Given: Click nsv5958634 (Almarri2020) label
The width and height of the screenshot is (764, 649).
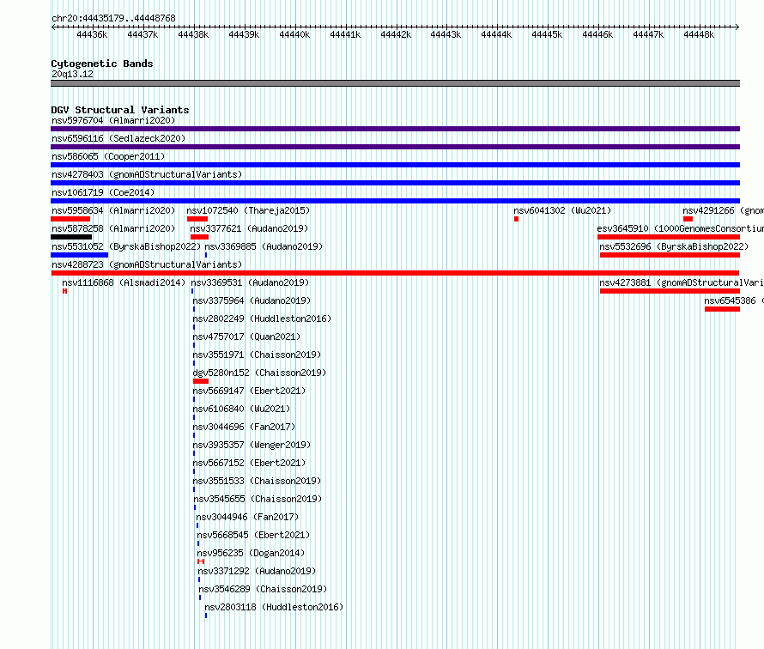Looking at the screenshot, I should tap(113, 210).
